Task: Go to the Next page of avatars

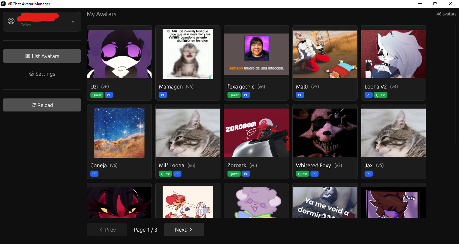Action: pos(184,230)
